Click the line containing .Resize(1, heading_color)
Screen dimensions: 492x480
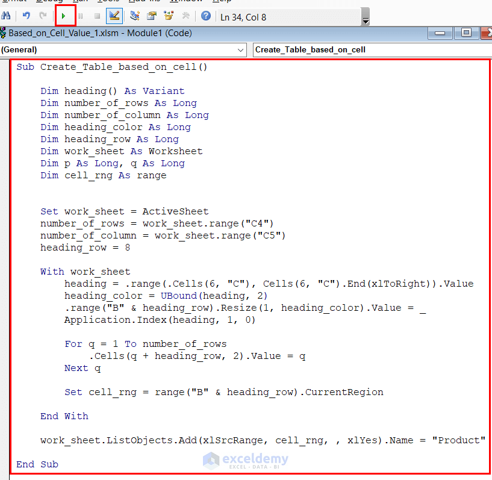(245, 308)
